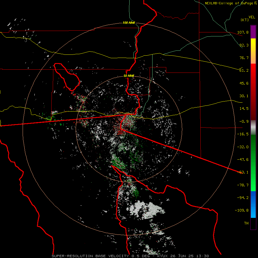Pick the blue segment of velocity color bar
This screenshot has height=258, width=258.
[253, 204]
